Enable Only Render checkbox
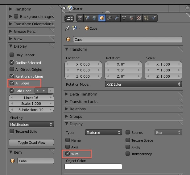 12,55
